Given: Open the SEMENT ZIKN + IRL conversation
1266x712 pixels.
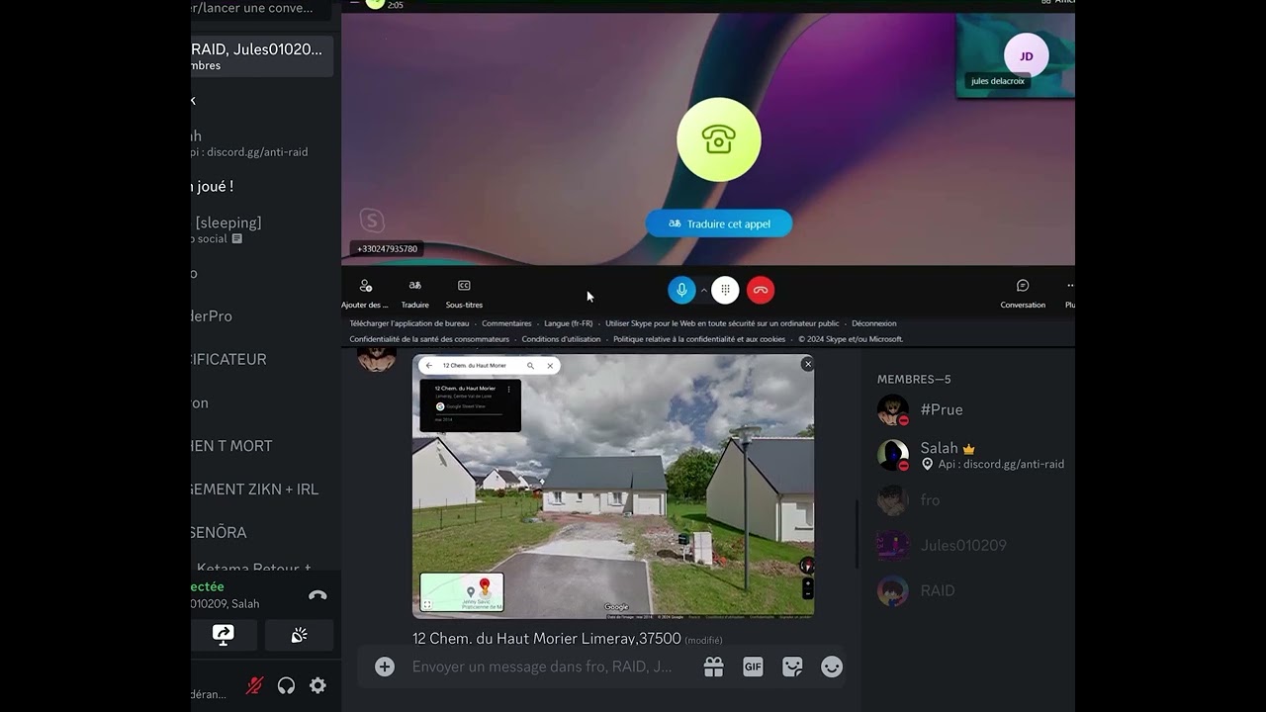Looking at the screenshot, I should [262, 489].
